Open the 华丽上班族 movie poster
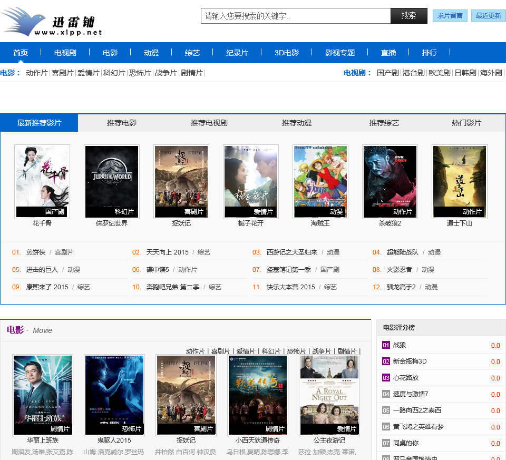 point(43,395)
